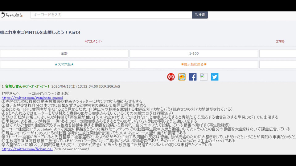
Task: Click the line starting with ③あたかも自分に
Action: [117, 109]
